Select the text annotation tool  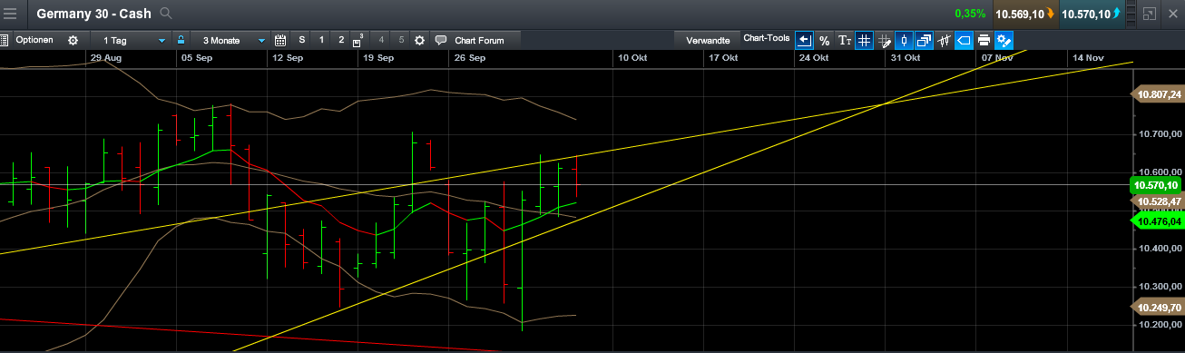coord(844,40)
